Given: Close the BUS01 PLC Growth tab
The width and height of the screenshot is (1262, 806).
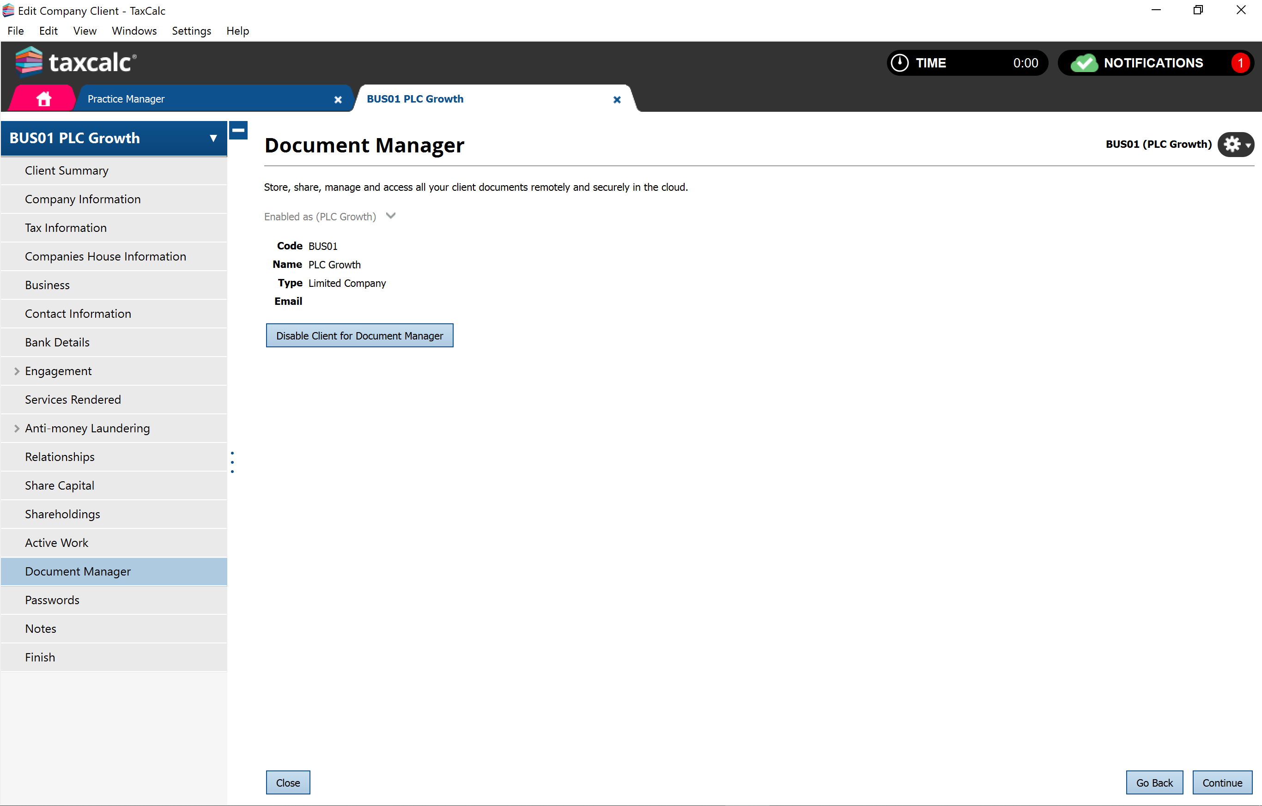Looking at the screenshot, I should pyautogui.click(x=617, y=100).
